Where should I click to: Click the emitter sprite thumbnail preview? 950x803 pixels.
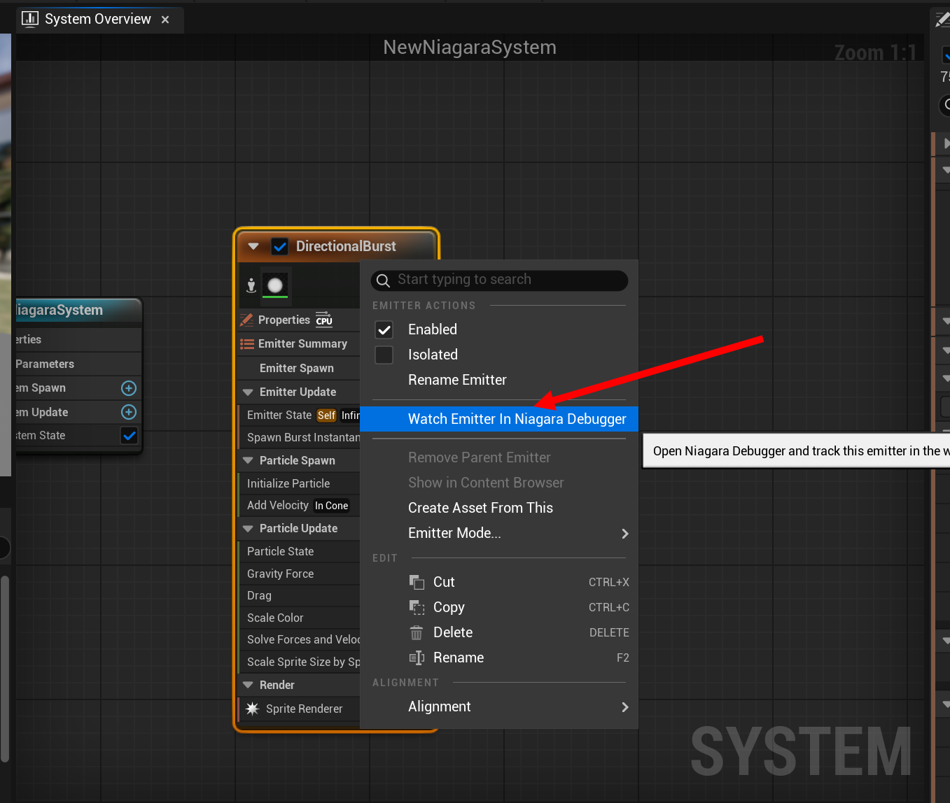point(275,285)
